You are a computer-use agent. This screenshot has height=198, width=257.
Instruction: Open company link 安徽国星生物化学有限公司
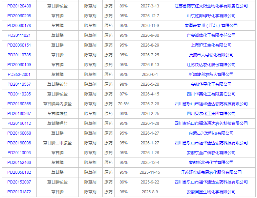pyautogui.click(x=211, y=192)
